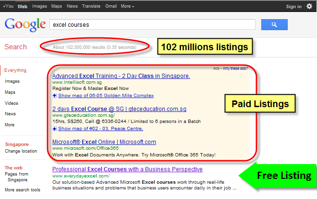Open Advanced Excel Training ad link
Image resolution: width=317 pixels, height=199 pixels.
tap(121, 76)
